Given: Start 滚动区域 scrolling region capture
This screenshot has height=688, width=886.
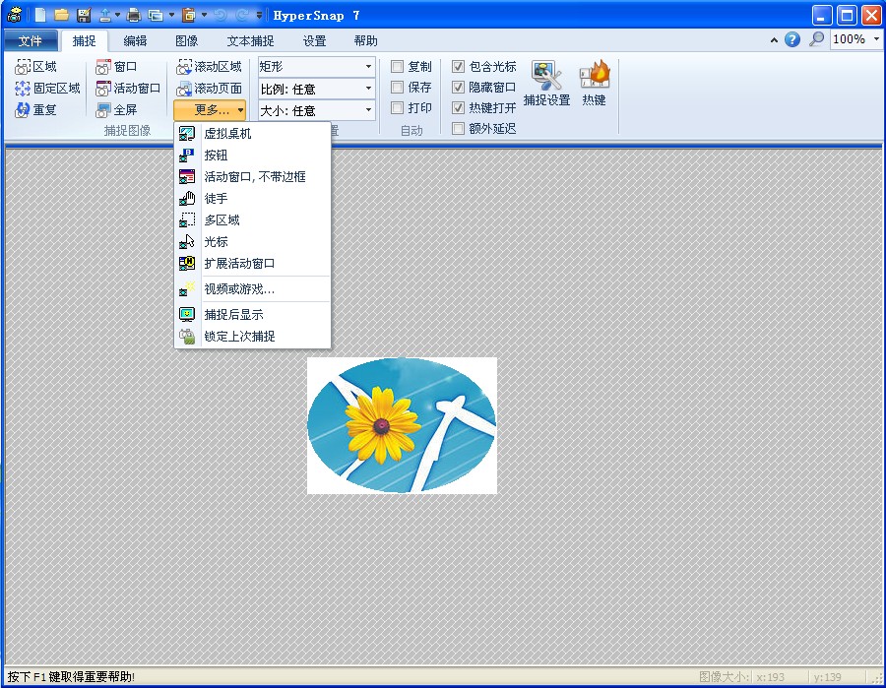Looking at the screenshot, I should [x=209, y=67].
